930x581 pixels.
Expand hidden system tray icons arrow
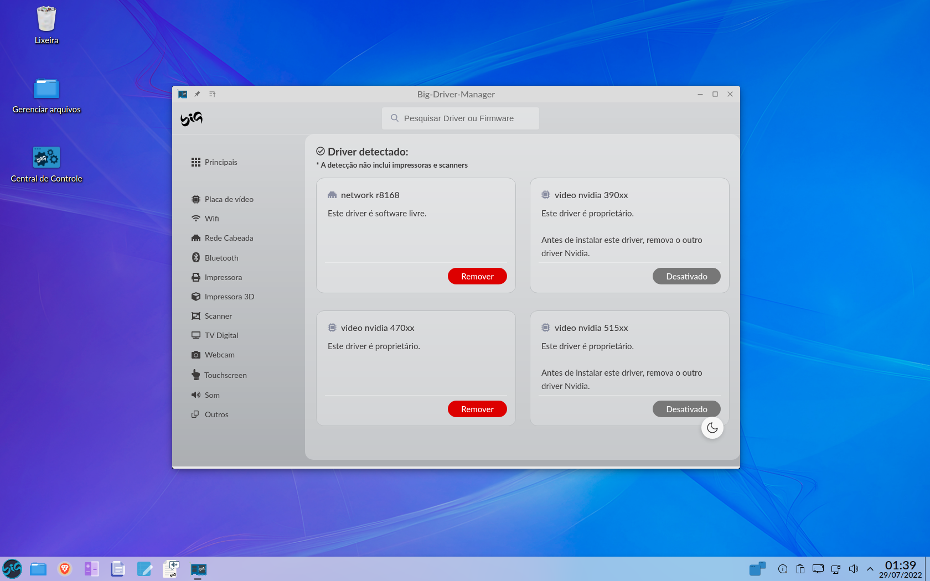pos(870,569)
